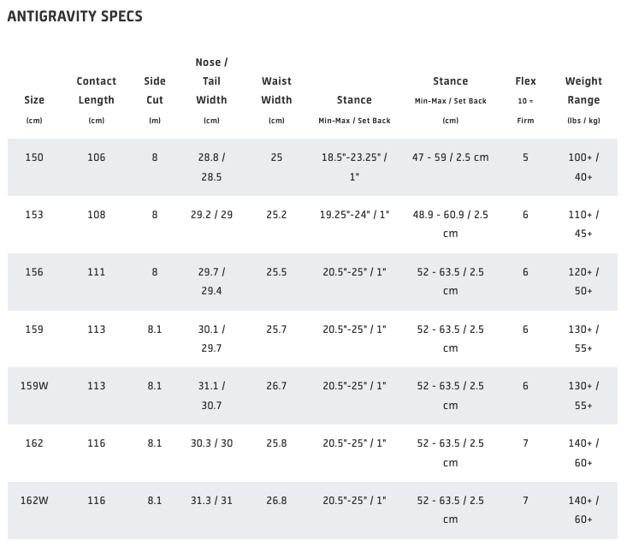The image size is (627, 546).
Task: Click the Size column header
Action: pos(34,100)
